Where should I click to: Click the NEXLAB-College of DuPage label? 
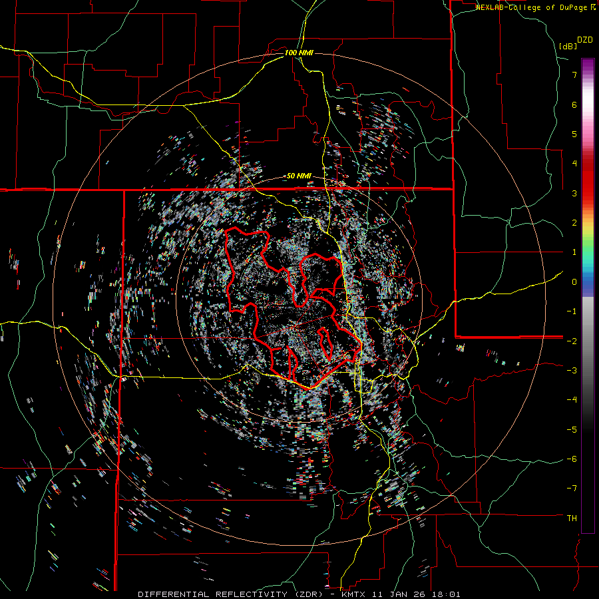click(535, 7)
